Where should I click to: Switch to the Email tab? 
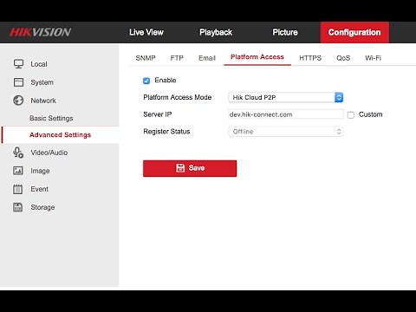(207, 58)
